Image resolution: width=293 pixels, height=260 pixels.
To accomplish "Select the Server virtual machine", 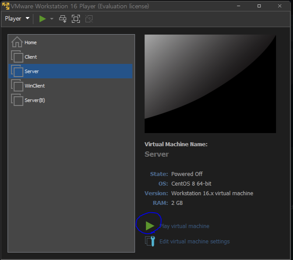I will click(70, 71).
